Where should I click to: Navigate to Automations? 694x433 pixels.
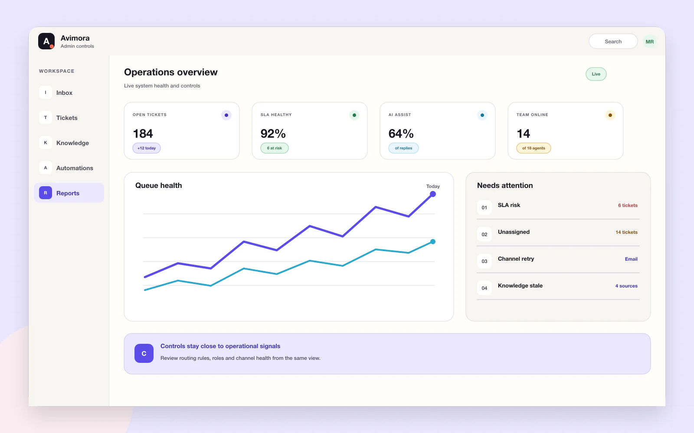click(69, 168)
